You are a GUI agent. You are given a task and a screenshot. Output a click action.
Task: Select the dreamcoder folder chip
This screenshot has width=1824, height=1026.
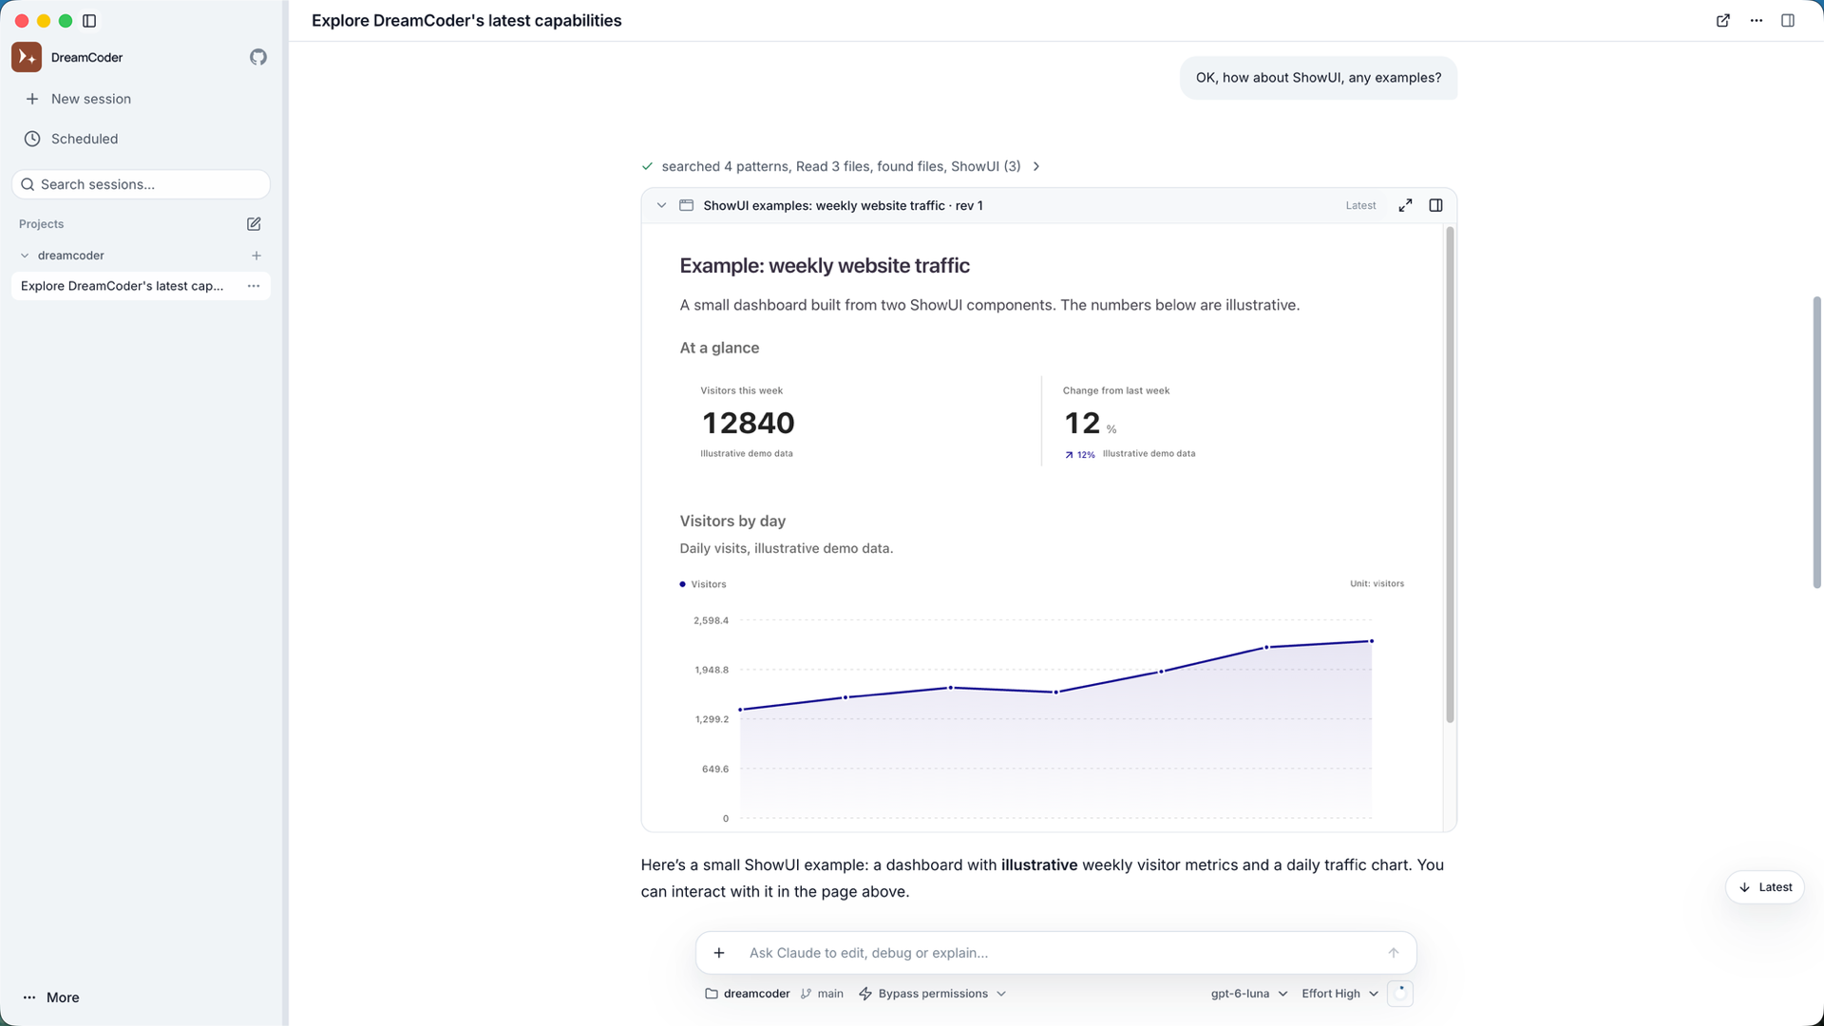coord(748,994)
